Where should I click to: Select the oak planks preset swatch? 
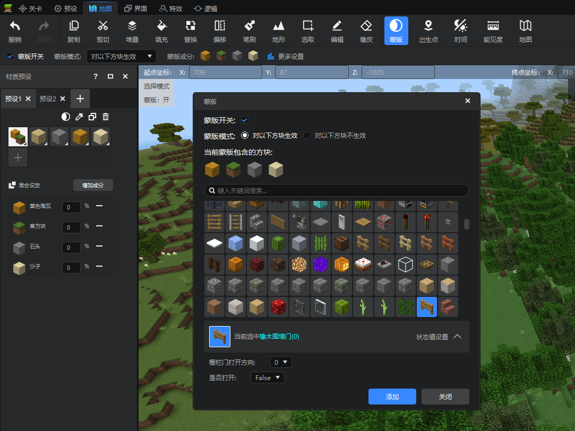pos(39,137)
